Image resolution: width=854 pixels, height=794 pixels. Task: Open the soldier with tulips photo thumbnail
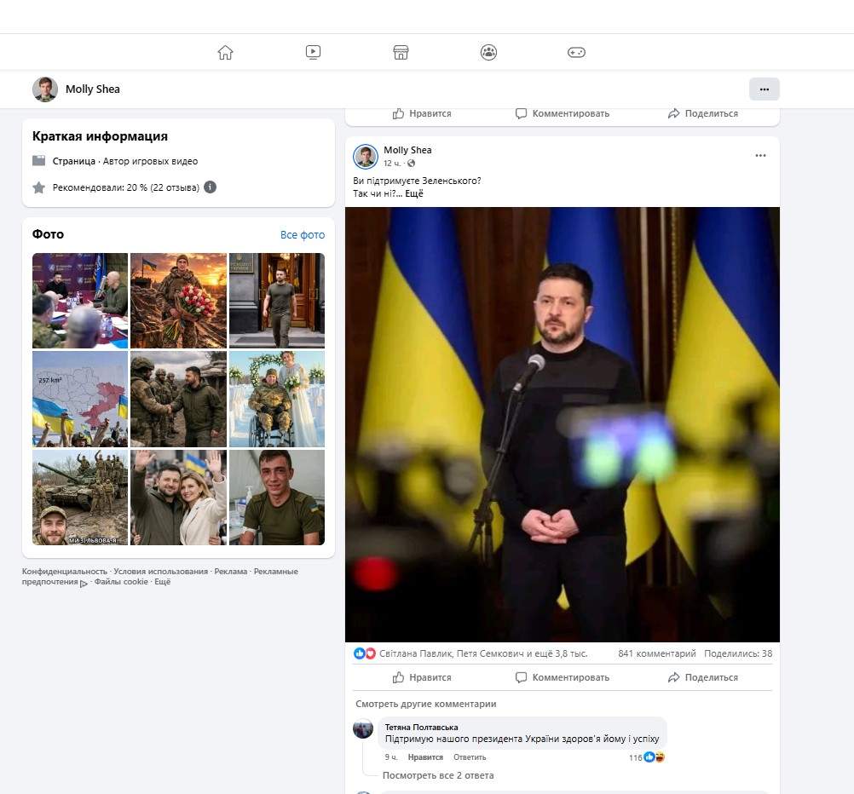(179, 301)
